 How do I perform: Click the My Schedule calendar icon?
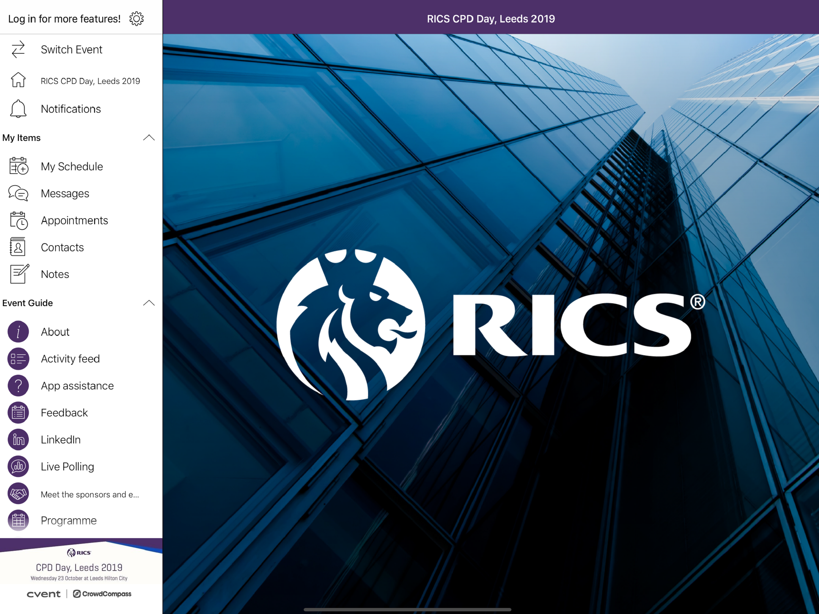pyautogui.click(x=19, y=166)
